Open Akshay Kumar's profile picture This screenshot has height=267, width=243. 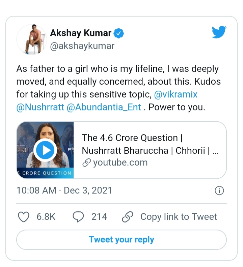click(x=32, y=39)
